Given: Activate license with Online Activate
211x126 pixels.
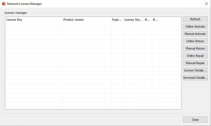Looking at the screenshot, I should pos(195,27).
